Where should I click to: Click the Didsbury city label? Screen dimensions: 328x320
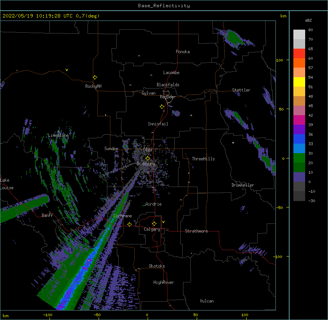[146, 164]
